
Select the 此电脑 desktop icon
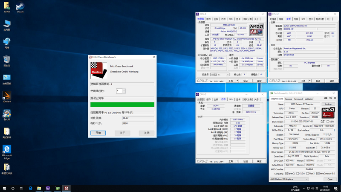tap(7, 25)
